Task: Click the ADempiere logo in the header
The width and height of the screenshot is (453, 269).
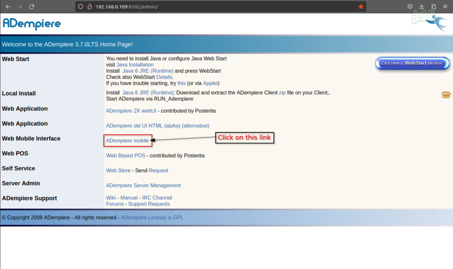Action: pos(32,24)
